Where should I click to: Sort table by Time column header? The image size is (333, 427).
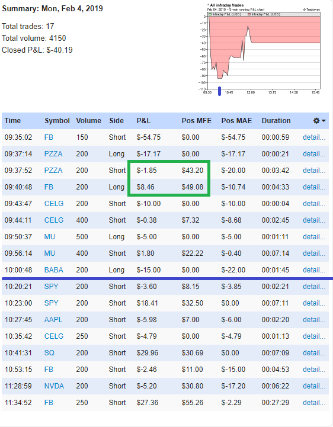12,121
